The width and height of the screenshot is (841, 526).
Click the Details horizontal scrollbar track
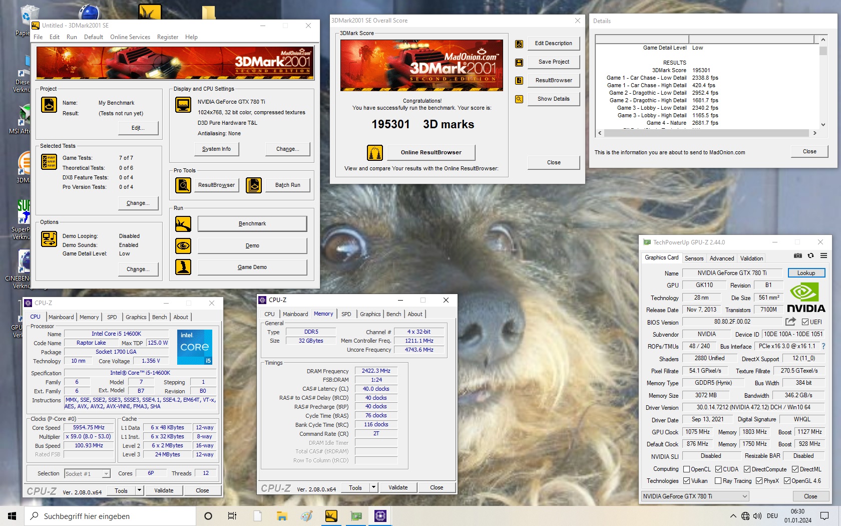click(x=706, y=133)
